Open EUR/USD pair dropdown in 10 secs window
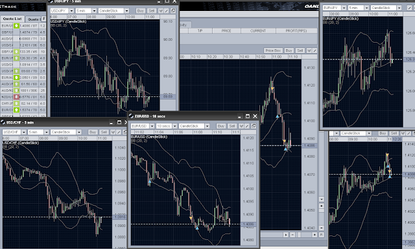This screenshot has width=415, height=249. point(152,126)
